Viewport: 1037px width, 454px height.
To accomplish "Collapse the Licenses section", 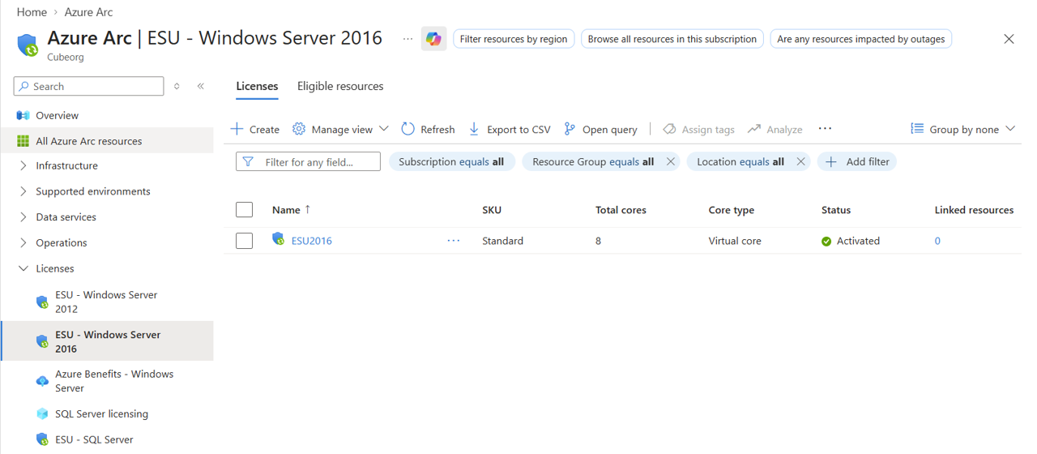I will pyautogui.click(x=23, y=268).
